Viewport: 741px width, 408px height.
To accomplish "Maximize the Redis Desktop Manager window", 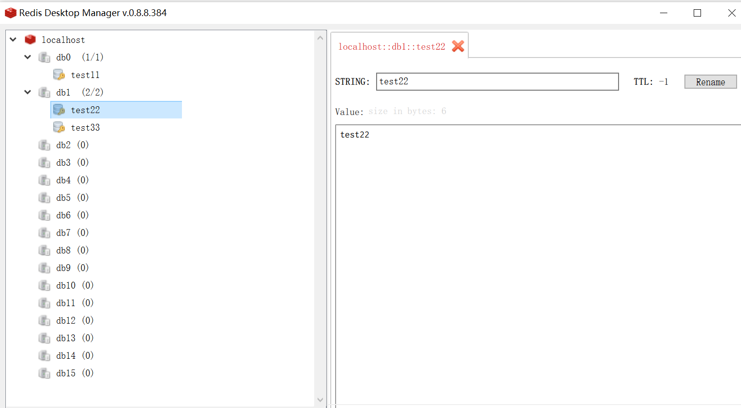I will (x=698, y=13).
